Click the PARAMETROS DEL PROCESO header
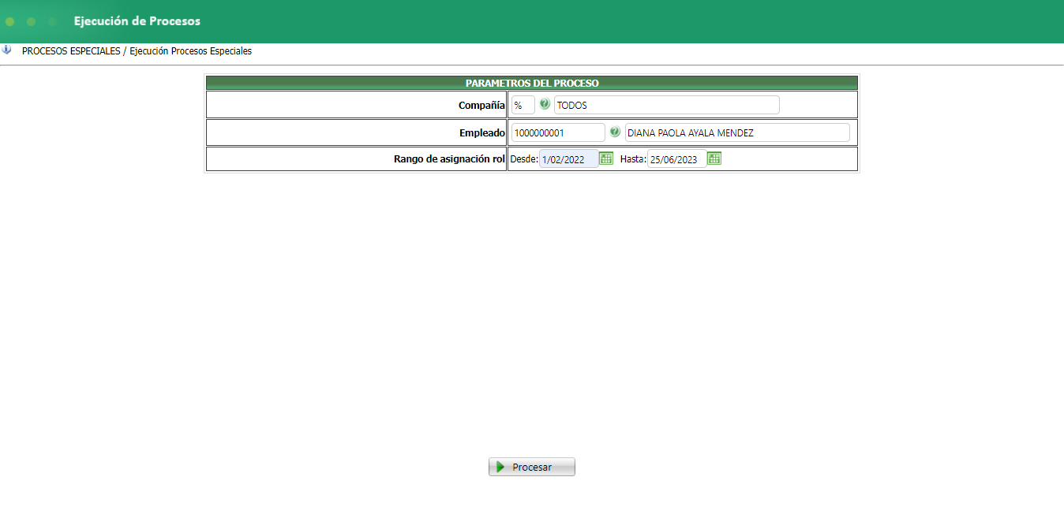1064x518 pixels. click(x=532, y=83)
